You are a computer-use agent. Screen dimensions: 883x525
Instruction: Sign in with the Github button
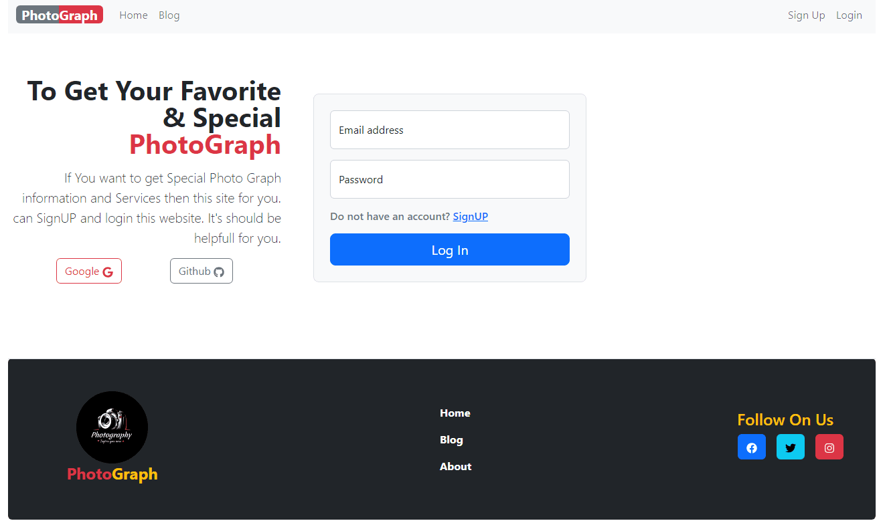pyautogui.click(x=201, y=271)
